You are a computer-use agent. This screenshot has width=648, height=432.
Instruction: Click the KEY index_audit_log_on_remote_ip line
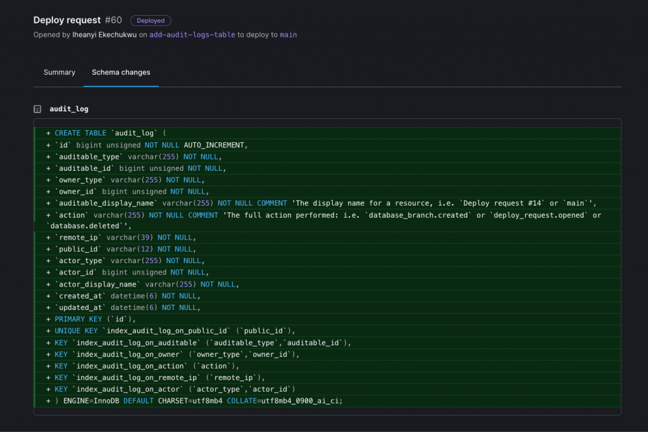tap(327, 377)
